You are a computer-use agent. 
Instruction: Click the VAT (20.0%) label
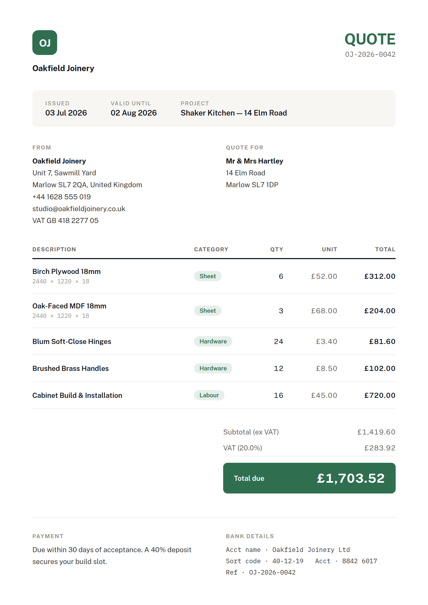pos(243,448)
